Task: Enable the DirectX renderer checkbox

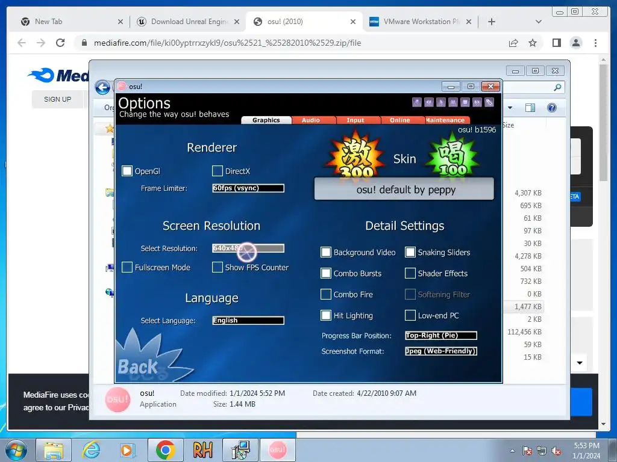Action: tap(217, 171)
